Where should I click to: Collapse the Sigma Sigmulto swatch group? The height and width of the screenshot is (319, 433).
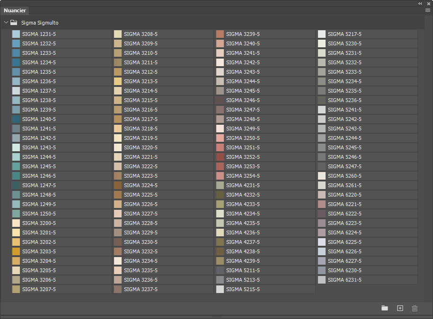coord(6,22)
